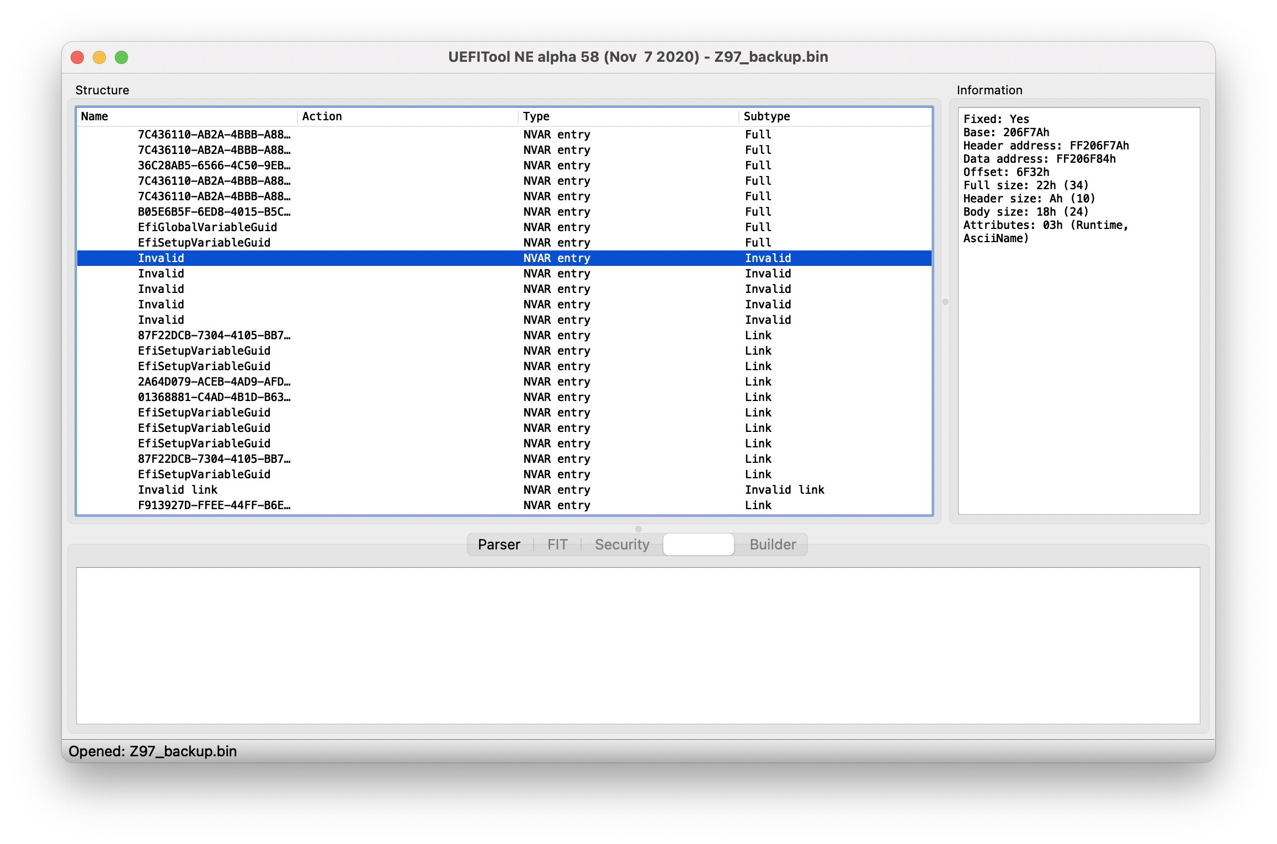The height and width of the screenshot is (844, 1277).
Task: Minimize the window with the yellow button
Action: 99,57
